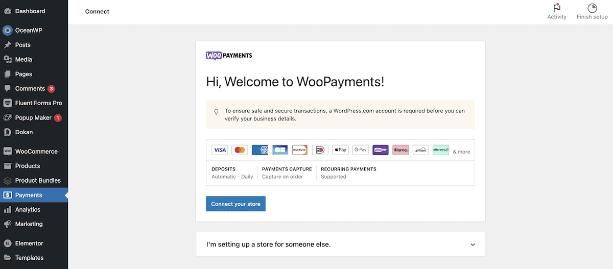Click the Google Pay icon

pyautogui.click(x=360, y=150)
